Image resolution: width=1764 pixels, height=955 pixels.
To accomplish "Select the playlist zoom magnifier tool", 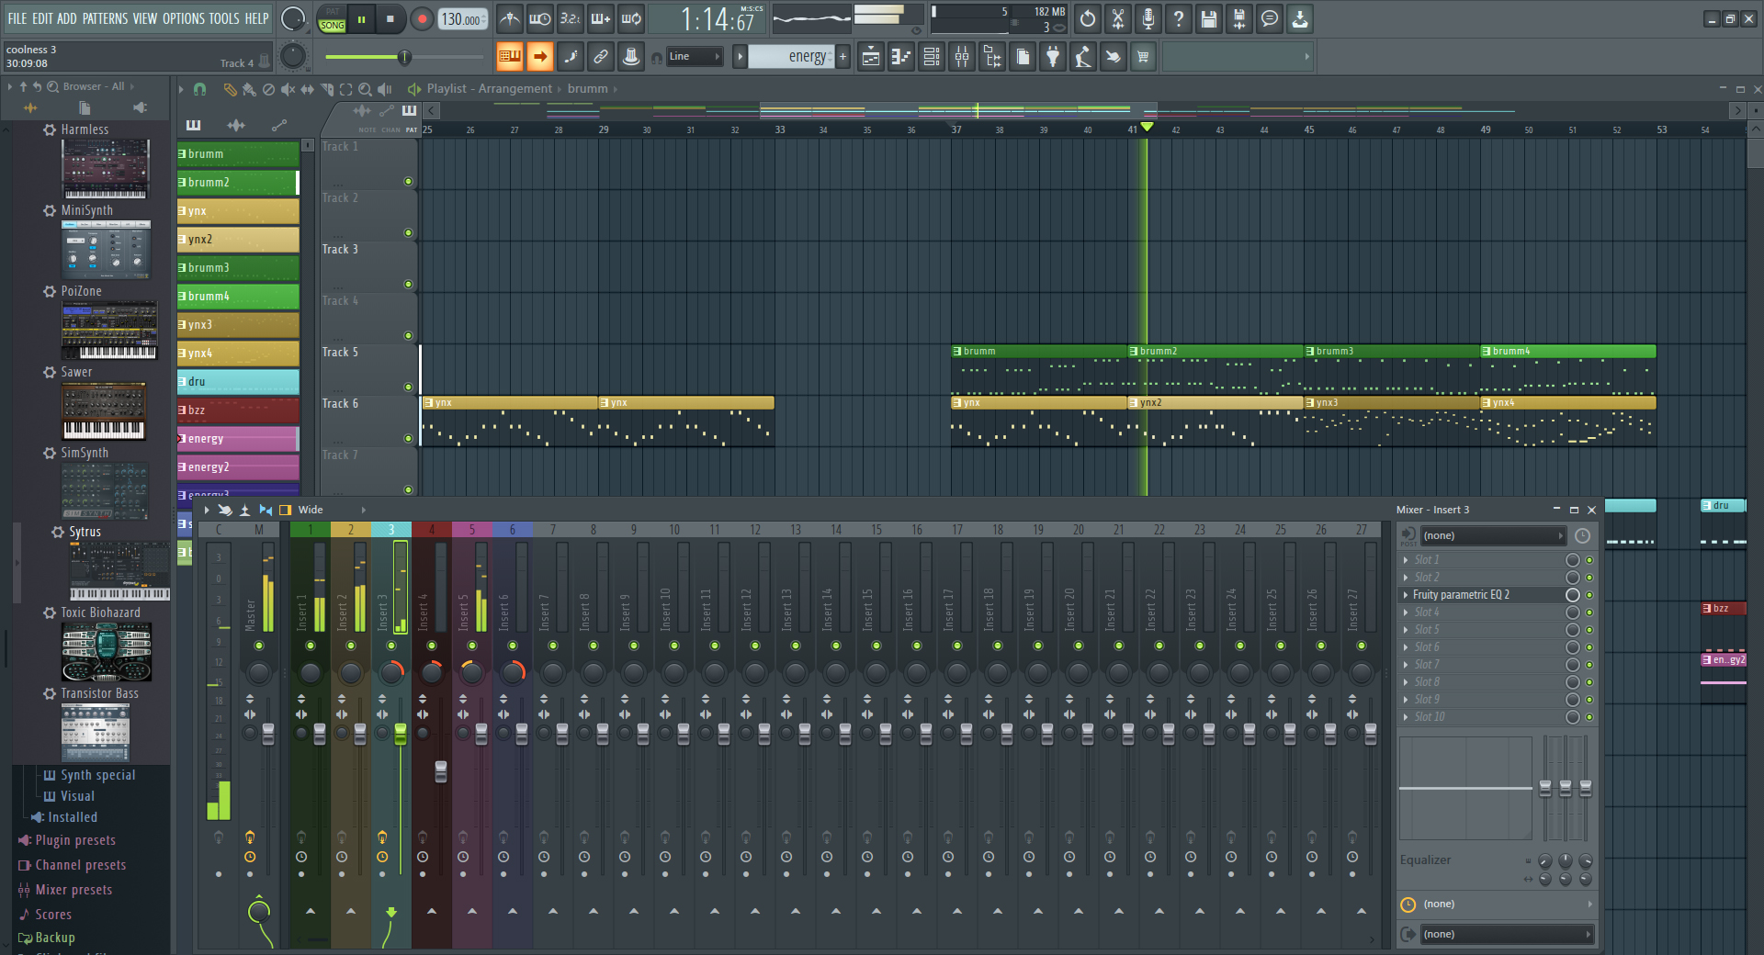I will [365, 89].
